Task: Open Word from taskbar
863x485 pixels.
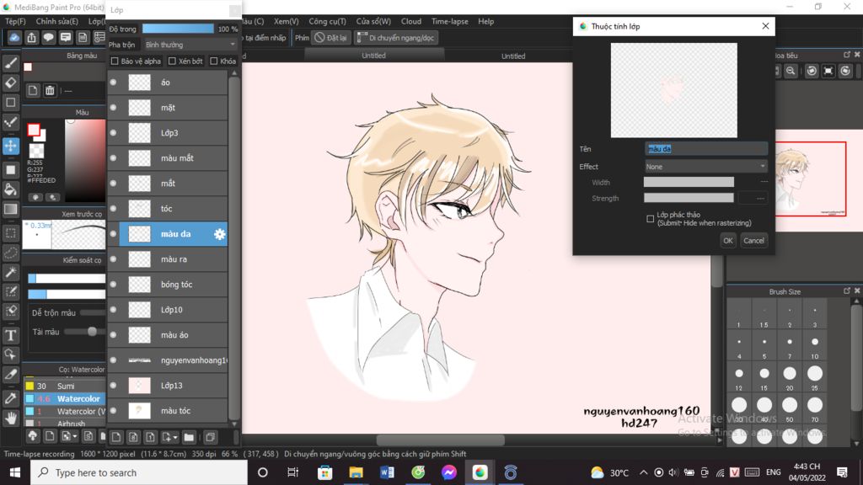Action: pos(387,472)
